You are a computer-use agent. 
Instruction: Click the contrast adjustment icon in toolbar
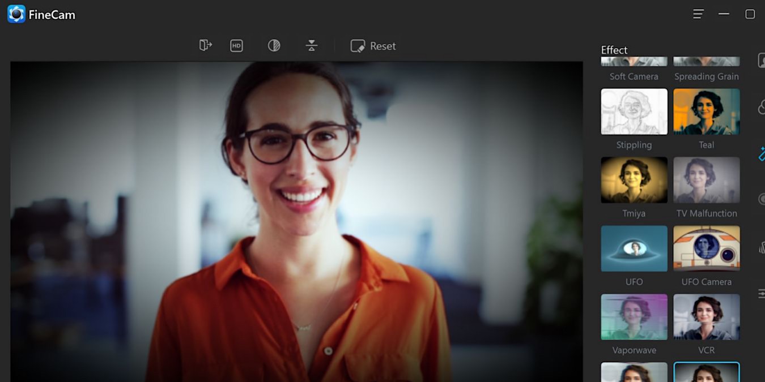[x=274, y=45]
